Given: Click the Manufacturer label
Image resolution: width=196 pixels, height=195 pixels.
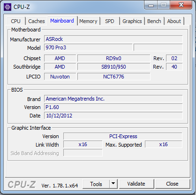Looking at the screenshot, I should 25,39.
